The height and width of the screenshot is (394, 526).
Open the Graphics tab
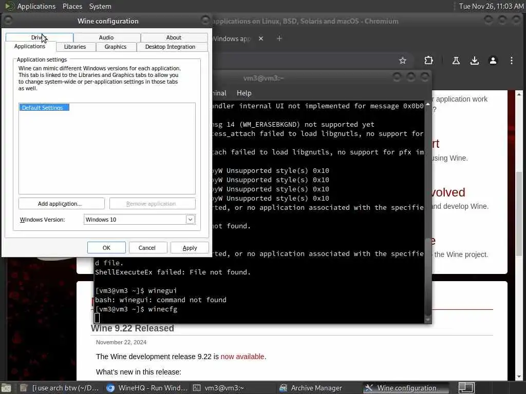(x=116, y=47)
